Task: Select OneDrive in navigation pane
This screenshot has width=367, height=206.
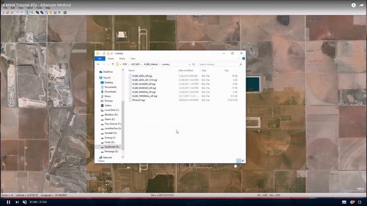Action: coord(108,72)
